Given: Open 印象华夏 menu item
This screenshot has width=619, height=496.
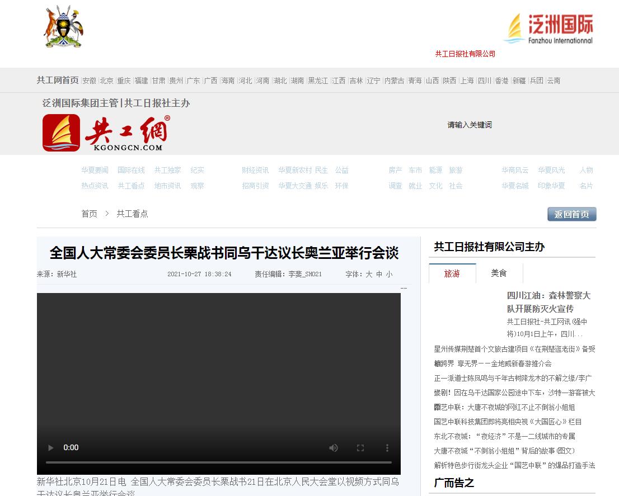Looking at the screenshot, I should [x=551, y=186].
